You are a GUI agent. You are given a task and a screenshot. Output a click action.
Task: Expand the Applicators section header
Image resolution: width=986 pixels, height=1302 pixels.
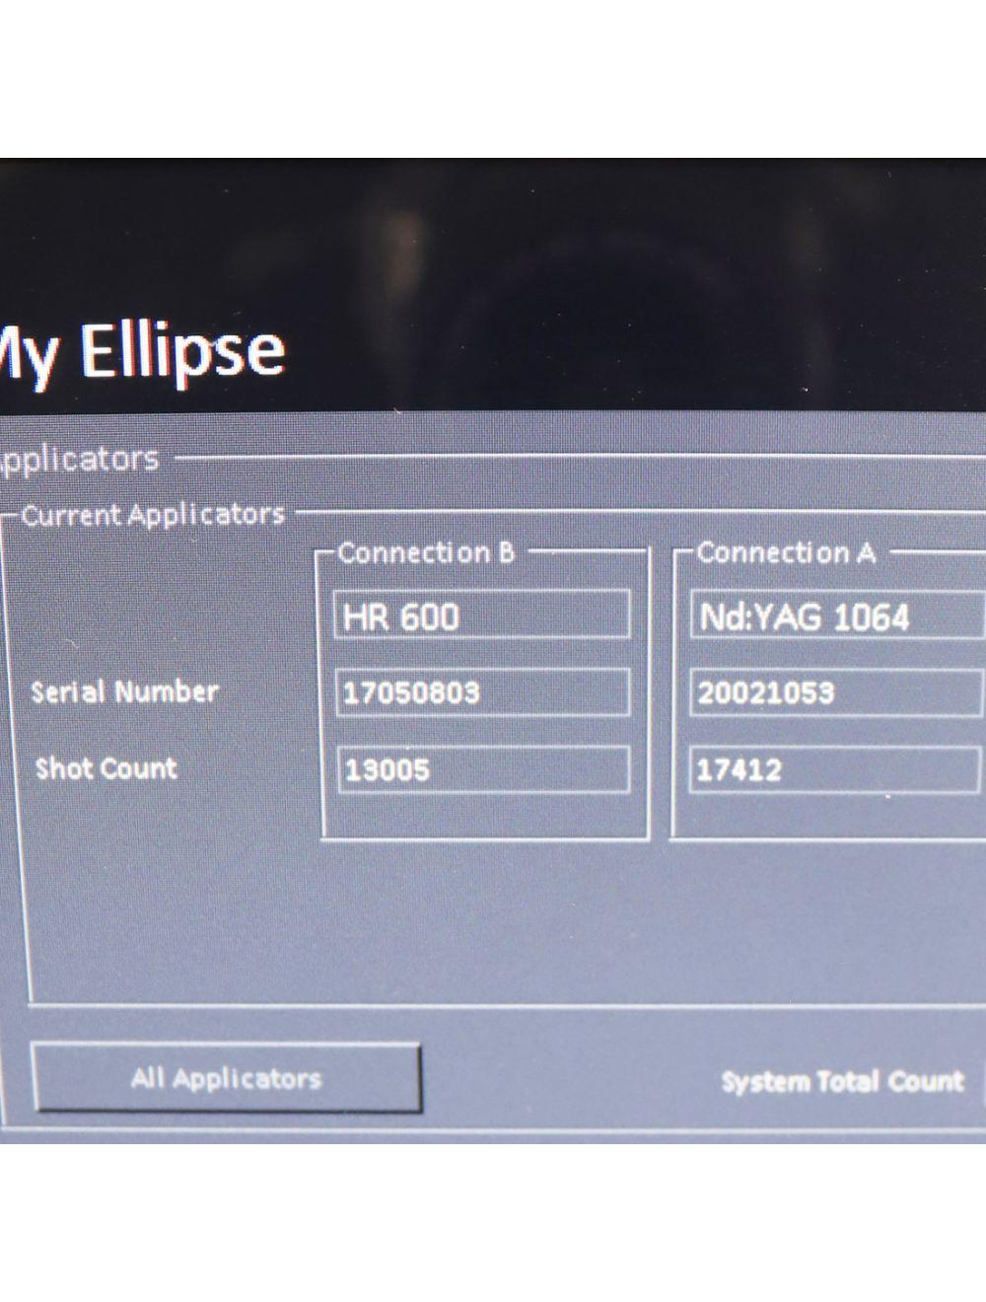click(x=79, y=457)
